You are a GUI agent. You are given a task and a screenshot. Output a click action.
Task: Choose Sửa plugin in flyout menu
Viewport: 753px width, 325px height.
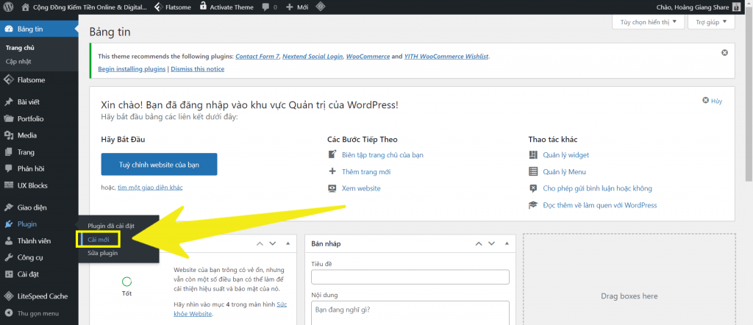[x=102, y=253]
